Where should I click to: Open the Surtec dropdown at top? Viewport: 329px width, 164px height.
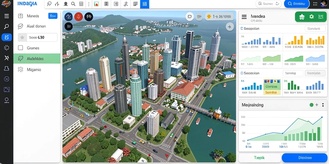268,4
